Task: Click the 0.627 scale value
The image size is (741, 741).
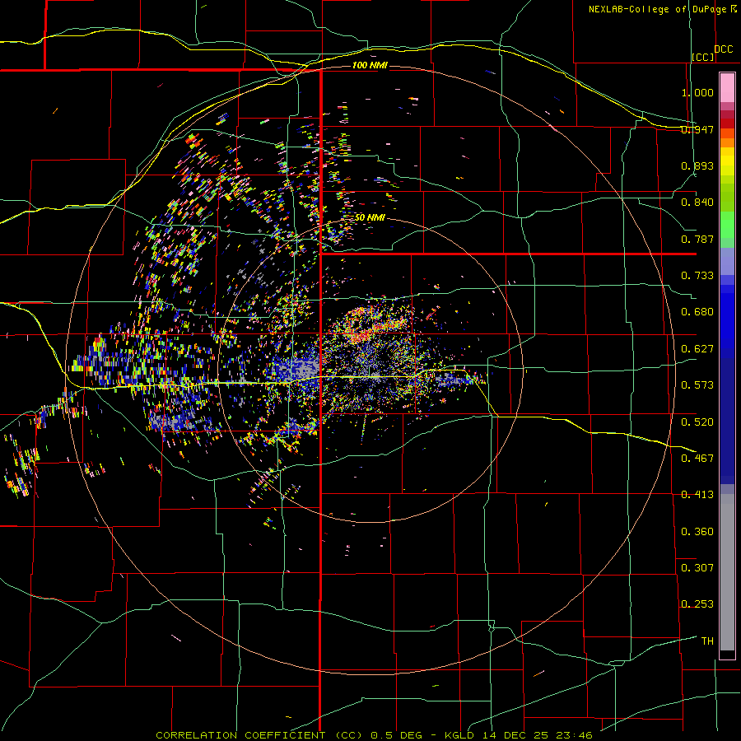Action: coord(697,349)
